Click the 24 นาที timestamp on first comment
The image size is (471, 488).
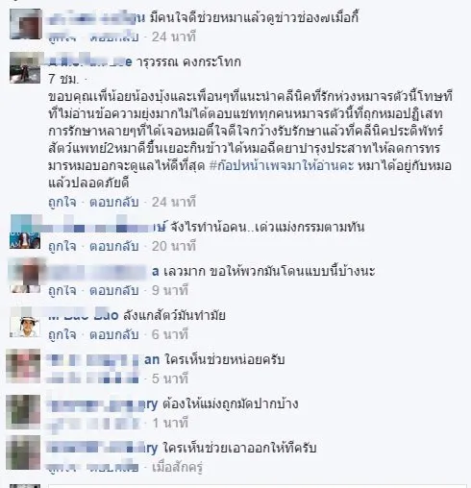pyautogui.click(x=174, y=37)
